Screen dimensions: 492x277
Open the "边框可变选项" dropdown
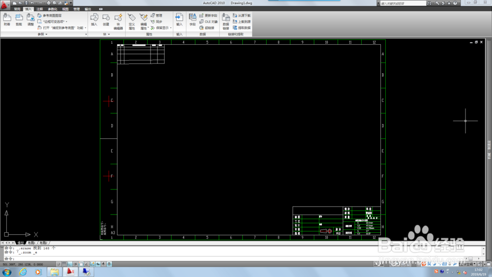pyautogui.click(x=66, y=22)
